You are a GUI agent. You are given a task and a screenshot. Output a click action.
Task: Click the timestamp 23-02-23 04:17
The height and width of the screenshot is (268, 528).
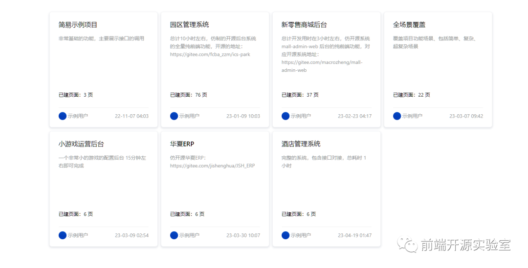tap(354, 116)
